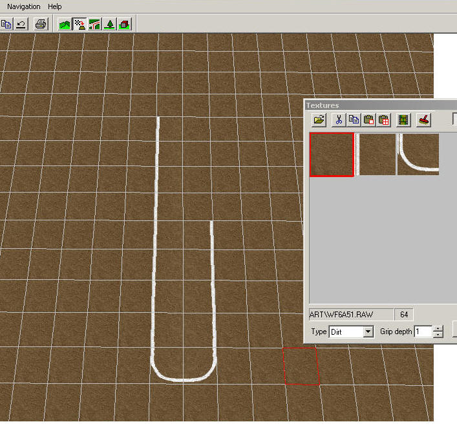Screen dimensions: 457x433
Task: Select the plain dirt texture thumbnail
Action: tap(332, 154)
